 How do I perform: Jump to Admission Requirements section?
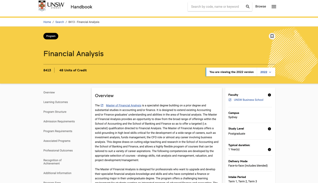pyautogui.click(x=59, y=121)
